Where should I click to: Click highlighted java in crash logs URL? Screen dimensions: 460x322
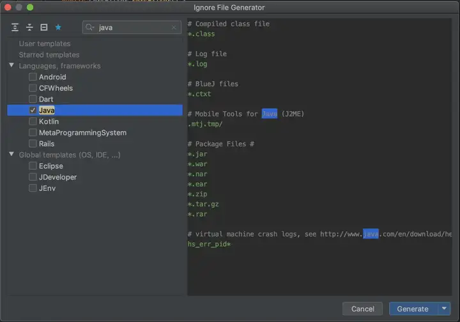371,234
